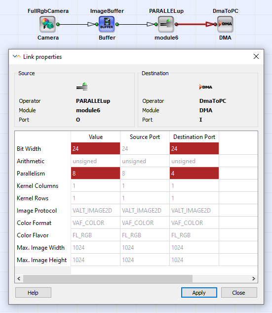
Task: Close the Link properties dialog
Action: click(x=256, y=56)
